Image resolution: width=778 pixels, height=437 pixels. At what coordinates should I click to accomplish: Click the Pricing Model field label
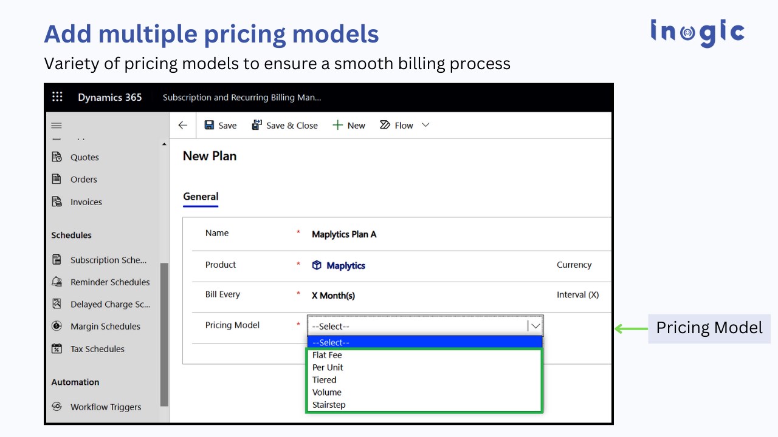click(232, 325)
